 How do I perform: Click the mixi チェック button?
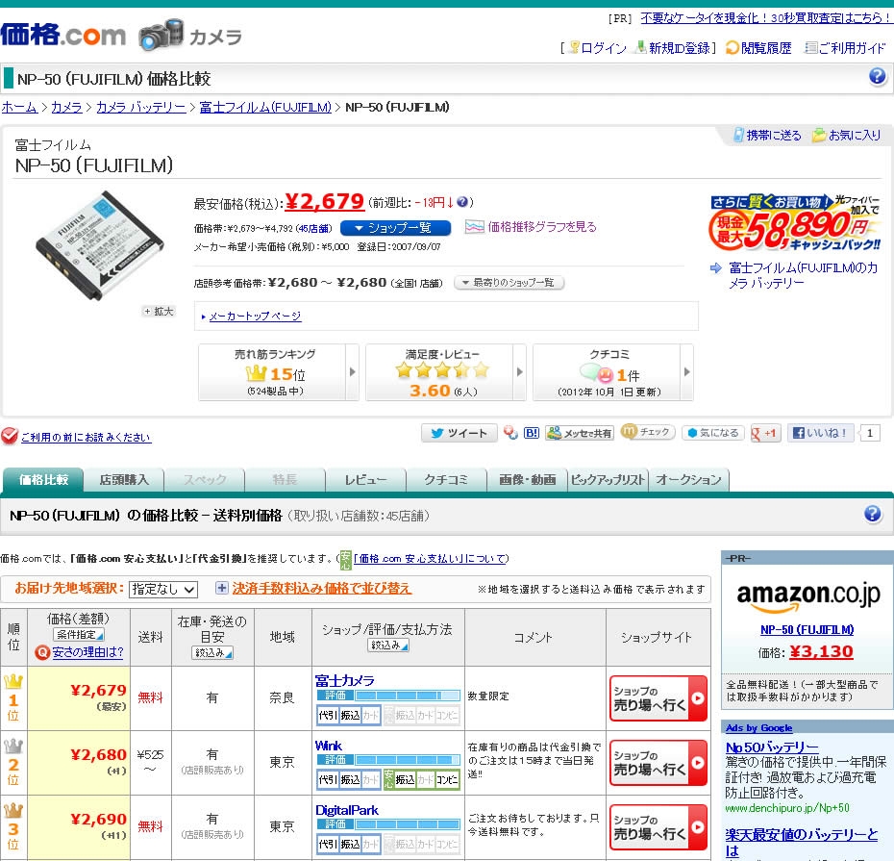[647, 432]
